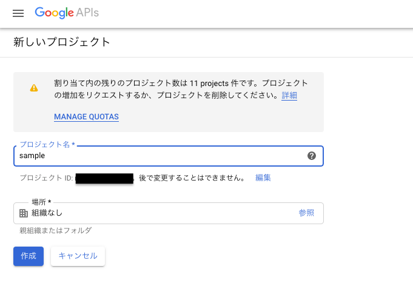Open the main navigation hamburger menu
Viewport: 413px width, 289px height.
click(18, 13)
